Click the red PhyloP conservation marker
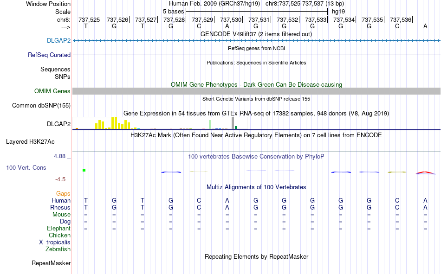Screen dimensions: 441x274 coord(426,173)
